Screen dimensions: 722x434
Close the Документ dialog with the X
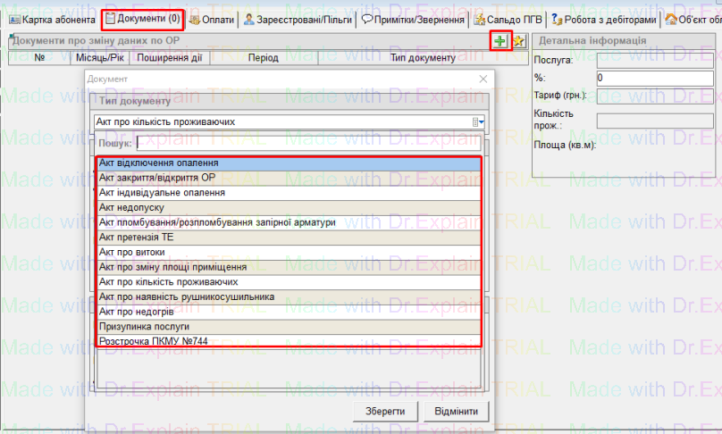click(x=483, y=79)
